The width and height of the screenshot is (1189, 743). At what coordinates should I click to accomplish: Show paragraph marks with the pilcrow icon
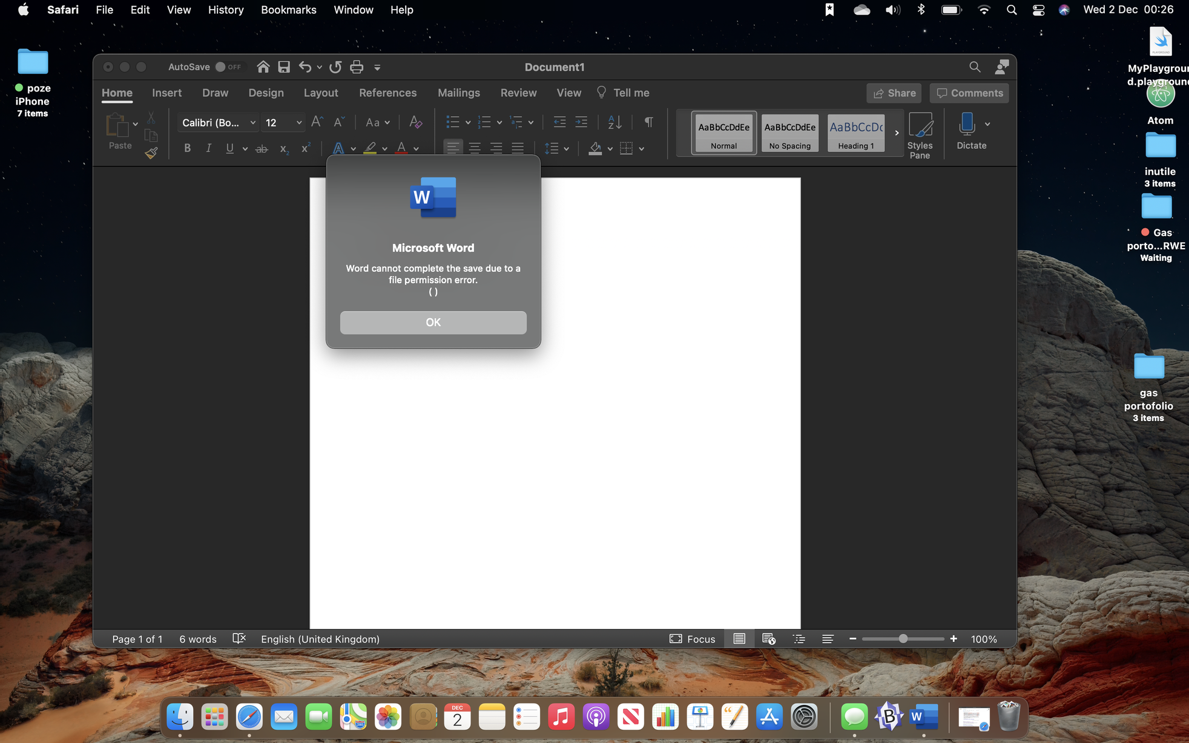pos(648,122)
